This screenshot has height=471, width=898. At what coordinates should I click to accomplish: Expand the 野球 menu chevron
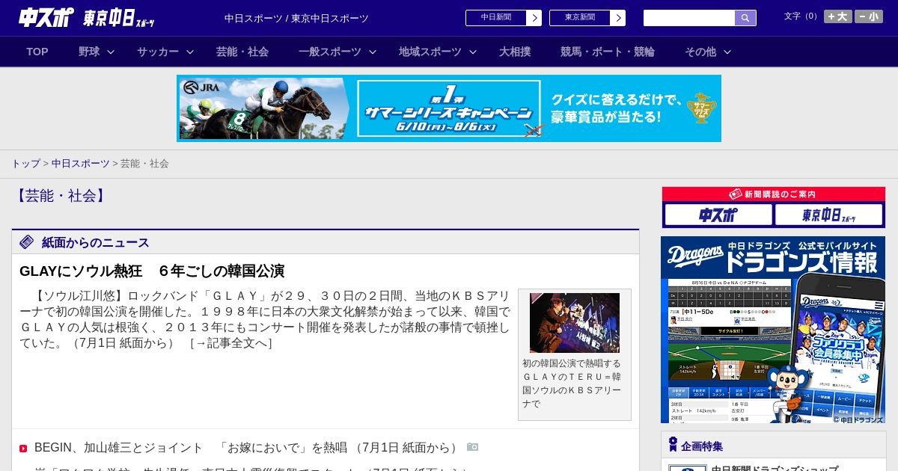111,52
